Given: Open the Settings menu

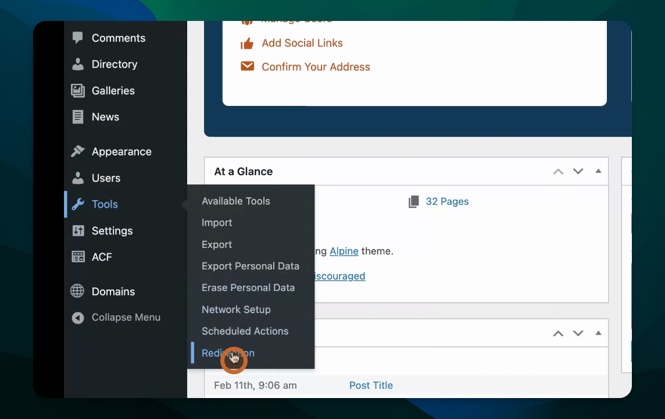Looking at the screenshot, I should click(112, 230).
